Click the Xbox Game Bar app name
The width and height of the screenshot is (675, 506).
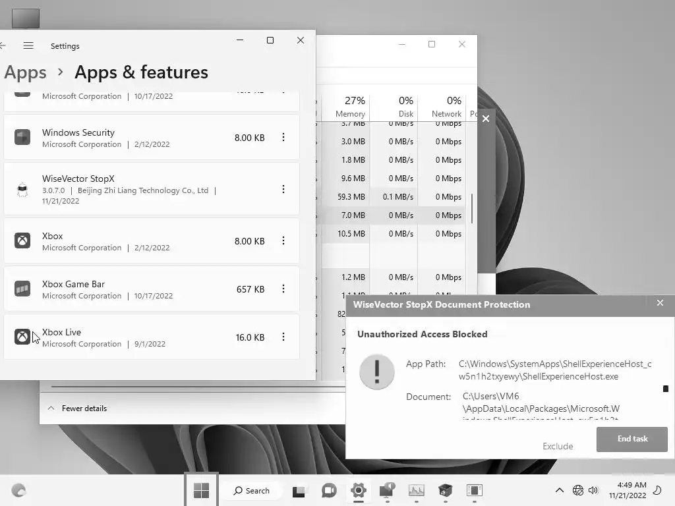73,284
